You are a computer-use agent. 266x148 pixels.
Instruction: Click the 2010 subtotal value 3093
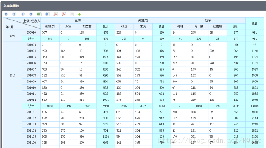[236, 106]
